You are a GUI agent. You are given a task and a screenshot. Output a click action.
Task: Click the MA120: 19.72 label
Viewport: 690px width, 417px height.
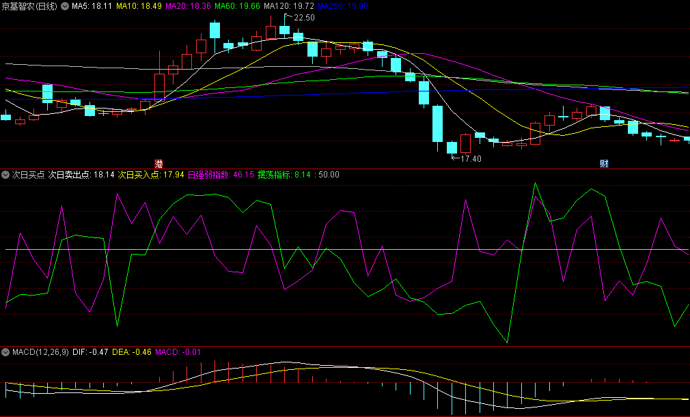(289, 6)
